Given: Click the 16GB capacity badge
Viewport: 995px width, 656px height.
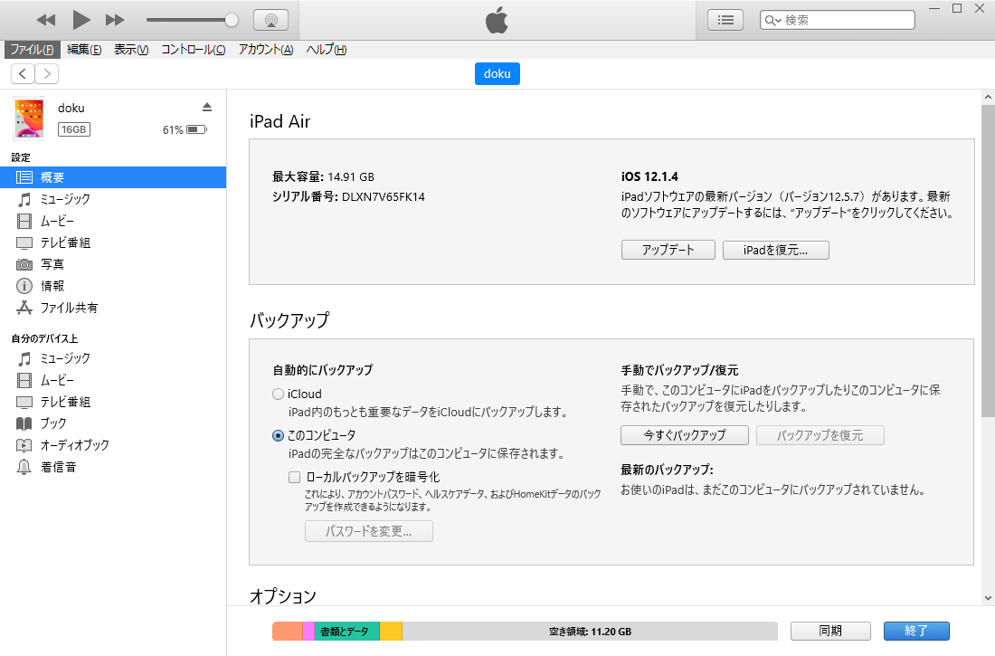Looking at the screenshot, I should [74, 129].
